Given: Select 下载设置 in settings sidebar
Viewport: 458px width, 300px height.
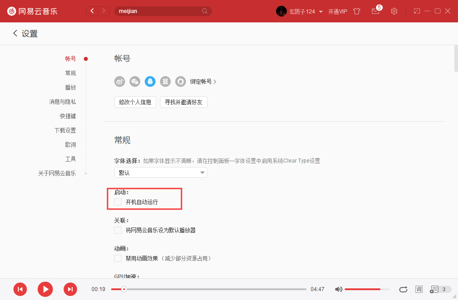Looking at the screenshot, I should (65, 130).
